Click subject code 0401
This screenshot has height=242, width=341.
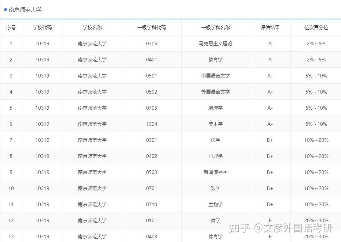152,60
